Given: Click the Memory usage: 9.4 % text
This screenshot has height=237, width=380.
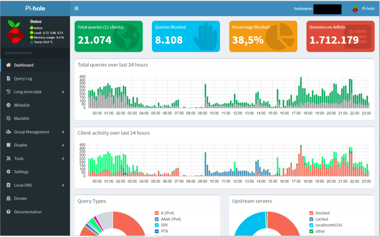Looking at the screenshot, I should [x=49, y=37].
